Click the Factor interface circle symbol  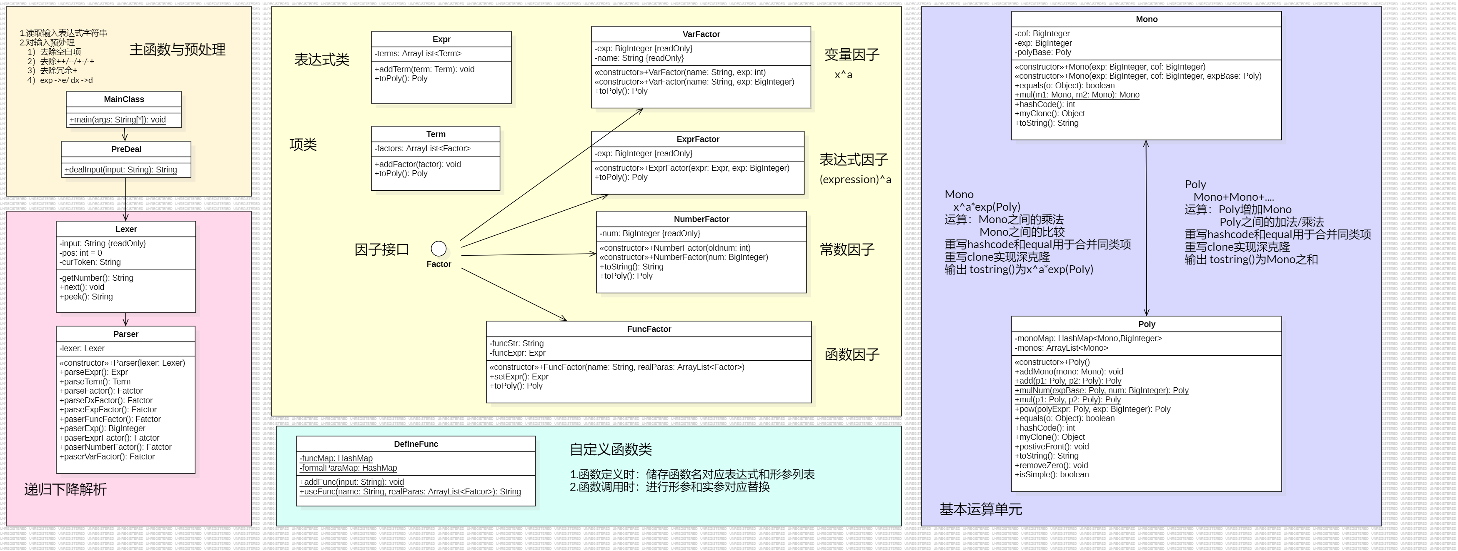pyautogui.click(x=438, y=249)
